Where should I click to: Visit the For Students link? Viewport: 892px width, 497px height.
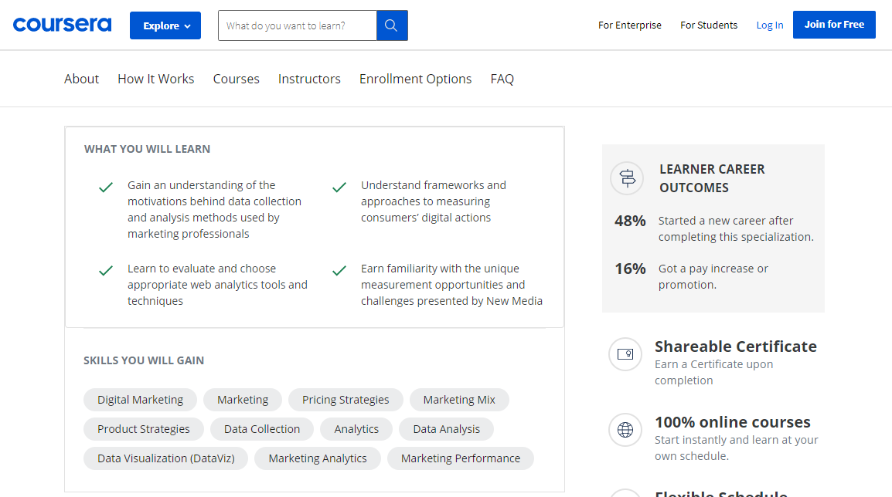coord(708,25)
